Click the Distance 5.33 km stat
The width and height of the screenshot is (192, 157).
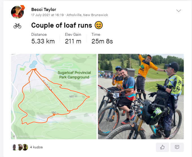tap(43, 39)
